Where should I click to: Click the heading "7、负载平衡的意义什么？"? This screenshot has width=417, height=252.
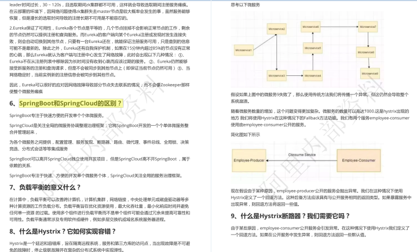coord(45,187)
